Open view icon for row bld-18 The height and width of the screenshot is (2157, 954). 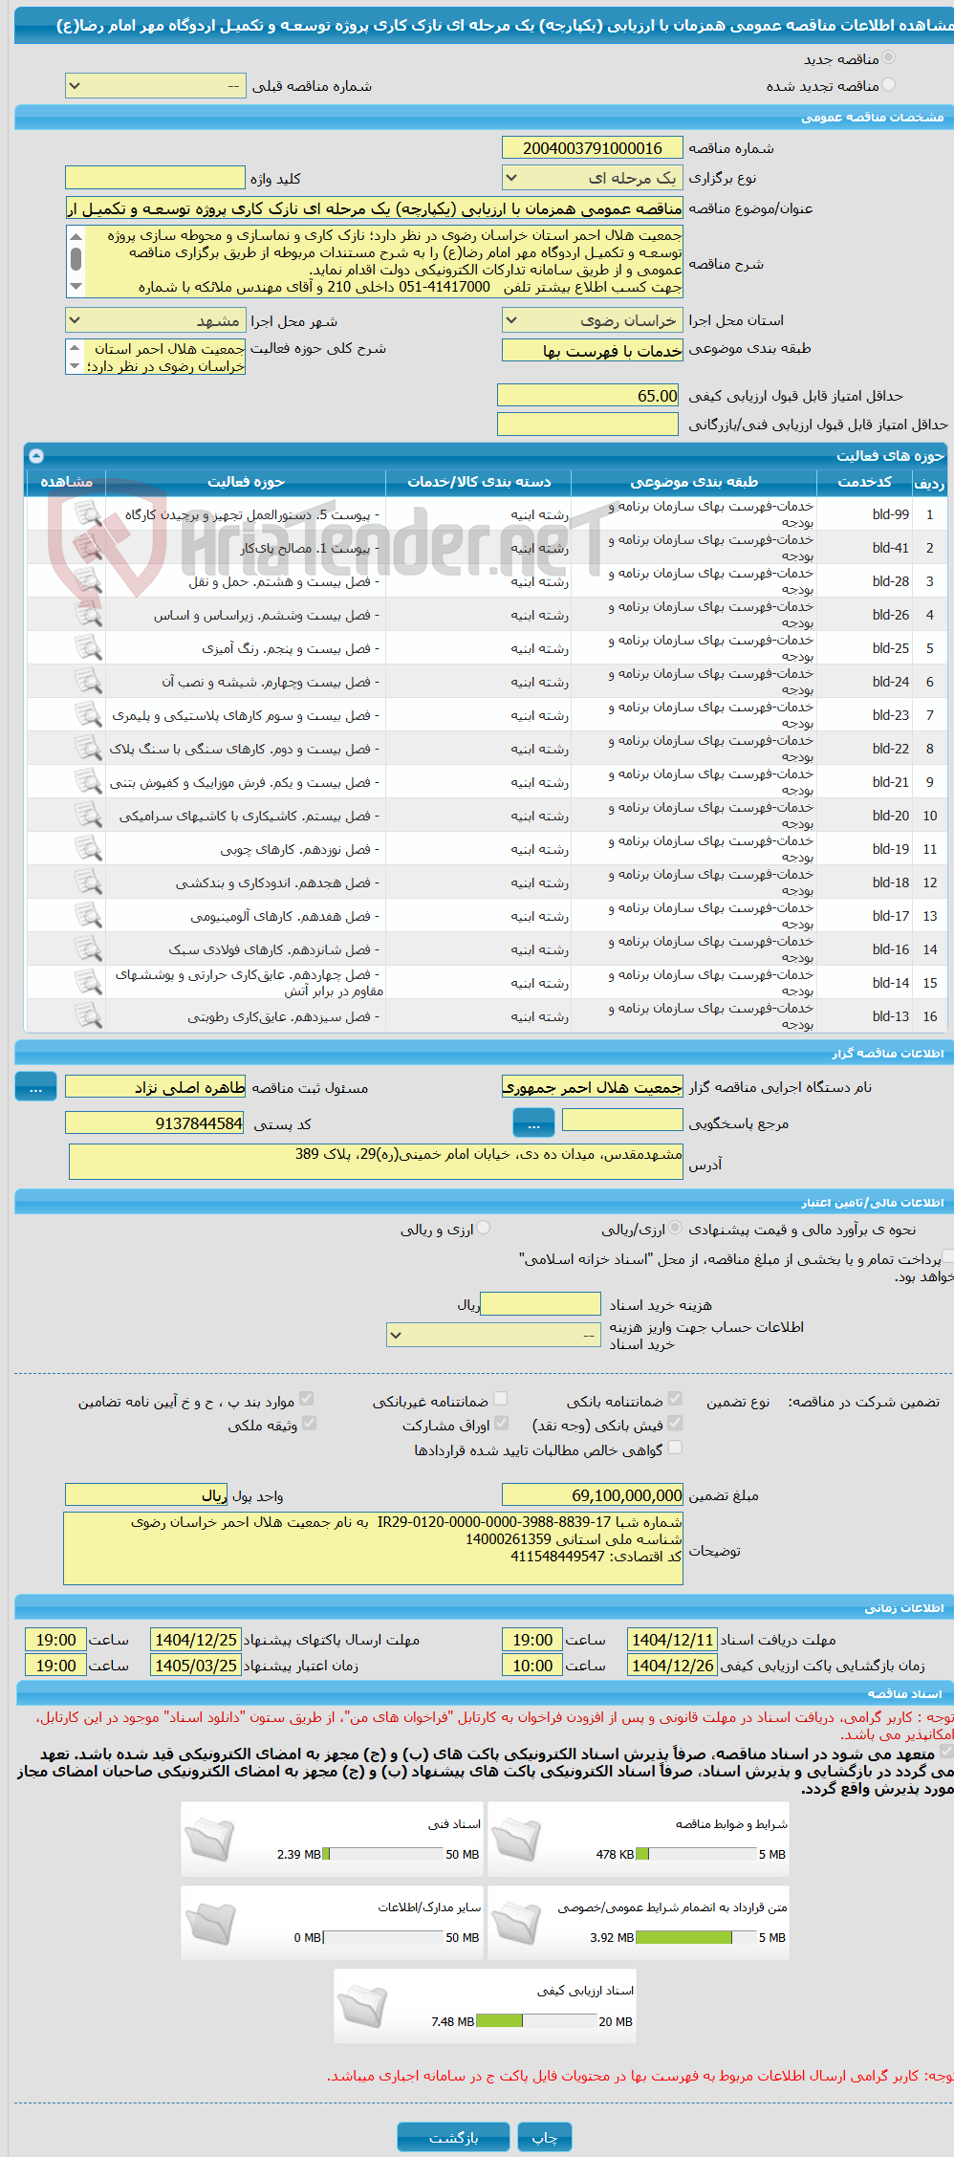[x=88, y=882]
